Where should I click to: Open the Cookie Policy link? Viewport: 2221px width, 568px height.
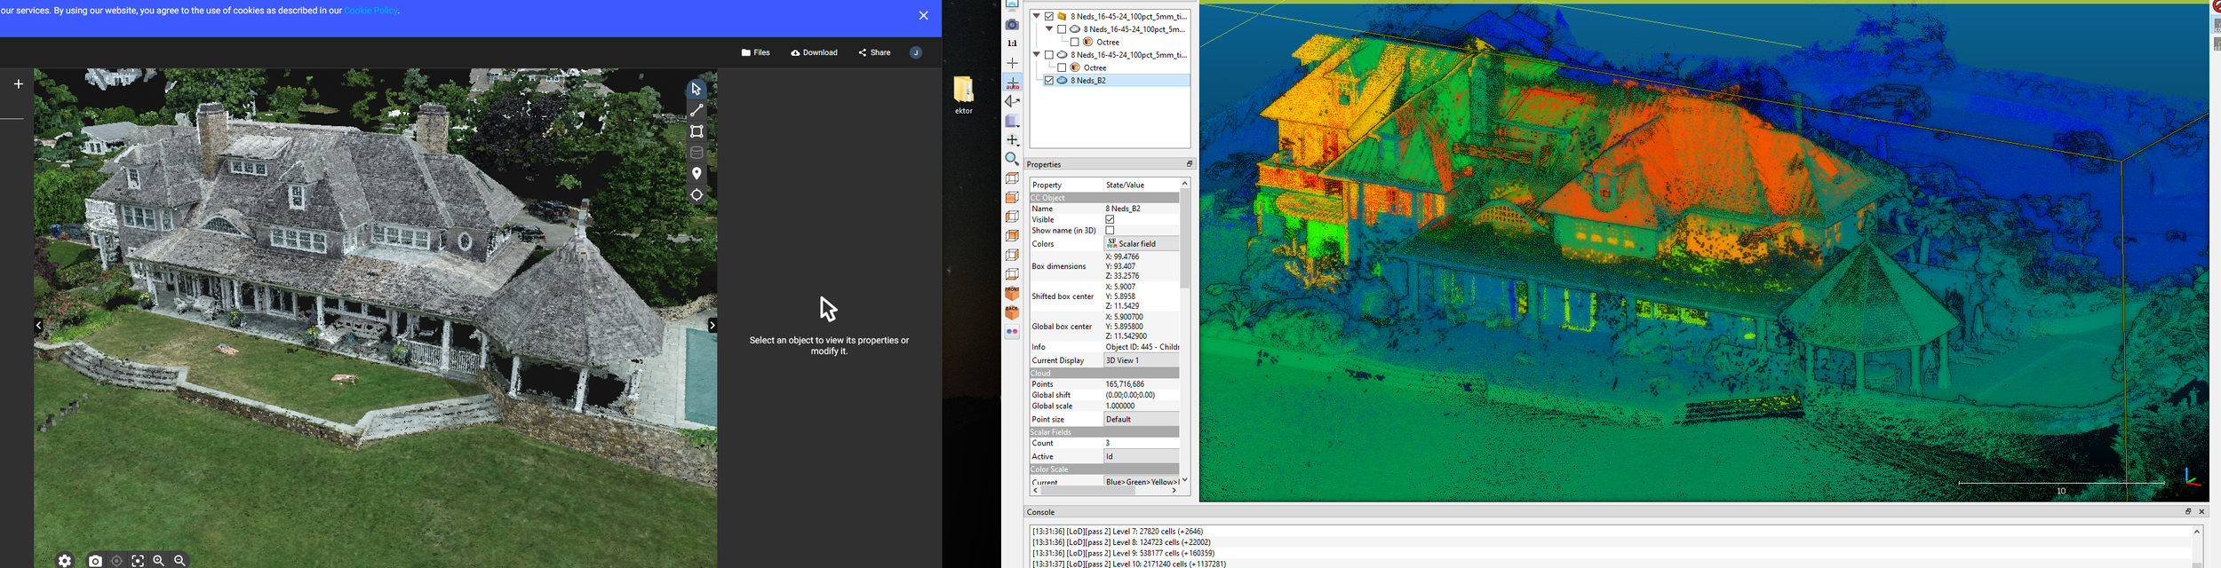click(x=371, y=12)
